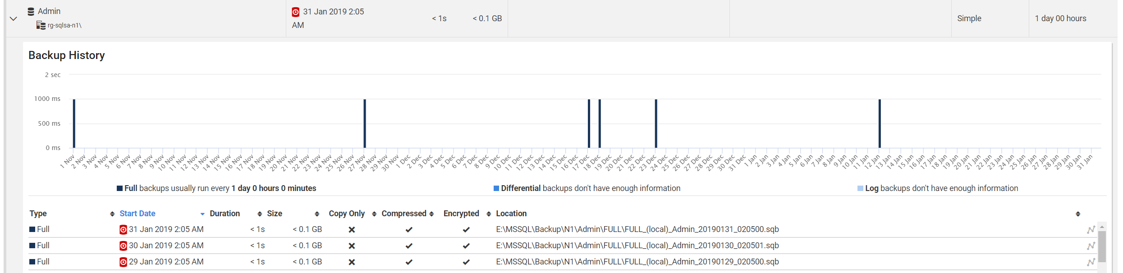Screen dimensions: 1123x273
Task: Click the 27 Nov bar in chart
Action: pyautogui.click(x=365, y=123)
